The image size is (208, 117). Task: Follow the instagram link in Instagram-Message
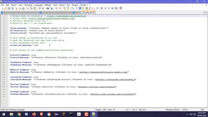(115, 79)
